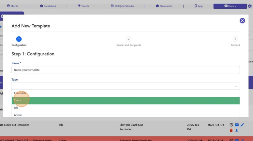Screen dimensions: 253x141
Task: Go to the Placements section
Action: [164, 6]
